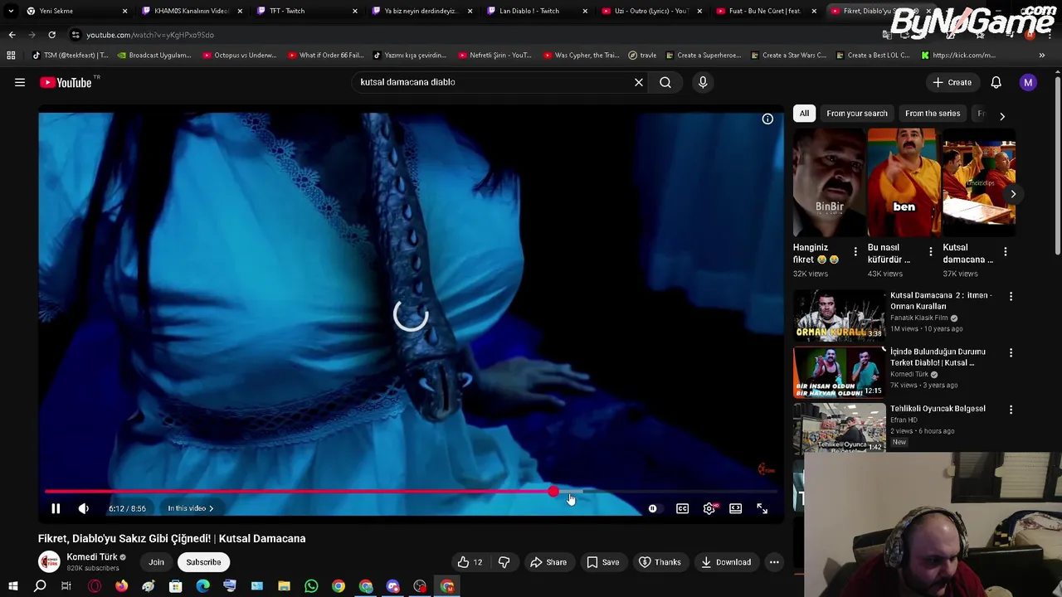This screenshot has width=1062, height=597.
Task: Open options for Tehlikeli Oyuncak Belgesel
Action: coord(1011,409)
